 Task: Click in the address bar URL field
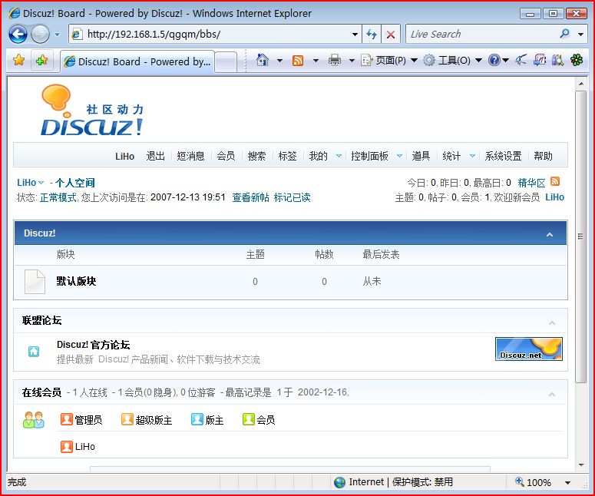217,34
